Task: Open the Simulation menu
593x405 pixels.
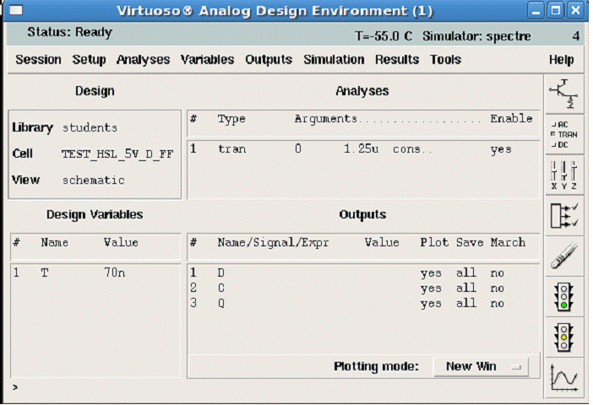Action: (334, 60)
